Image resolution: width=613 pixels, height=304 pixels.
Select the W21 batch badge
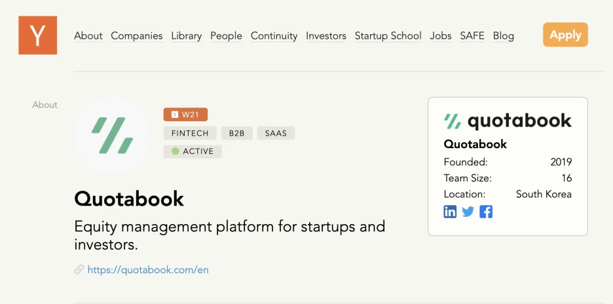185,115
